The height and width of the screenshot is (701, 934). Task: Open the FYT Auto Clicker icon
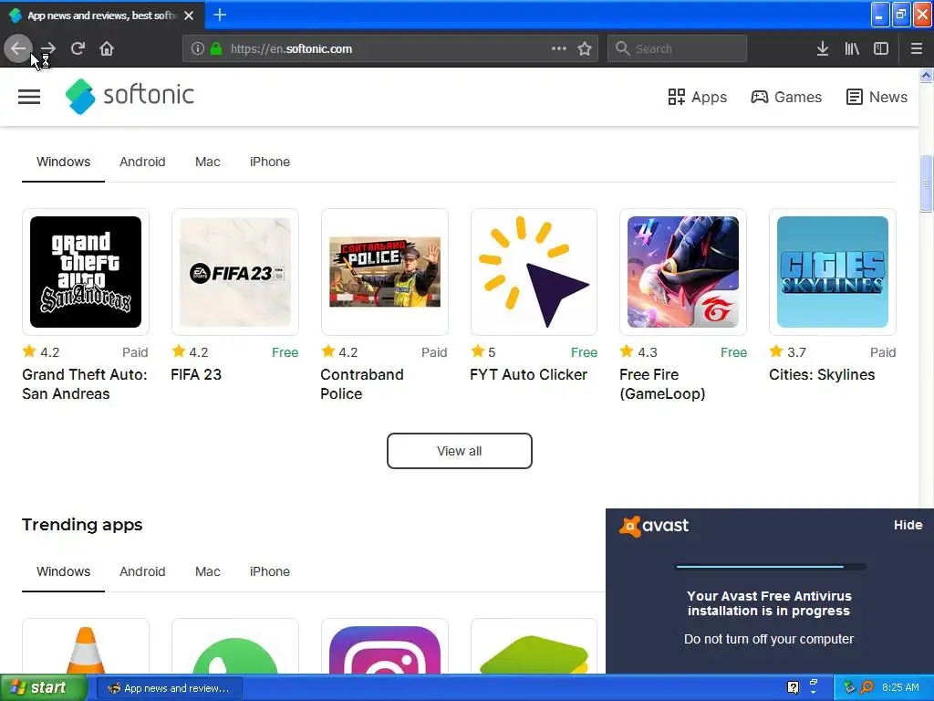[x=534, y=272]
